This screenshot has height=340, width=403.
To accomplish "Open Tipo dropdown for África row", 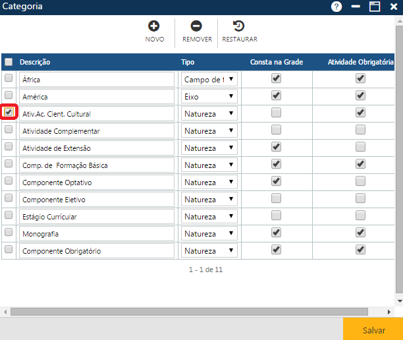I will tap(209, 79).
